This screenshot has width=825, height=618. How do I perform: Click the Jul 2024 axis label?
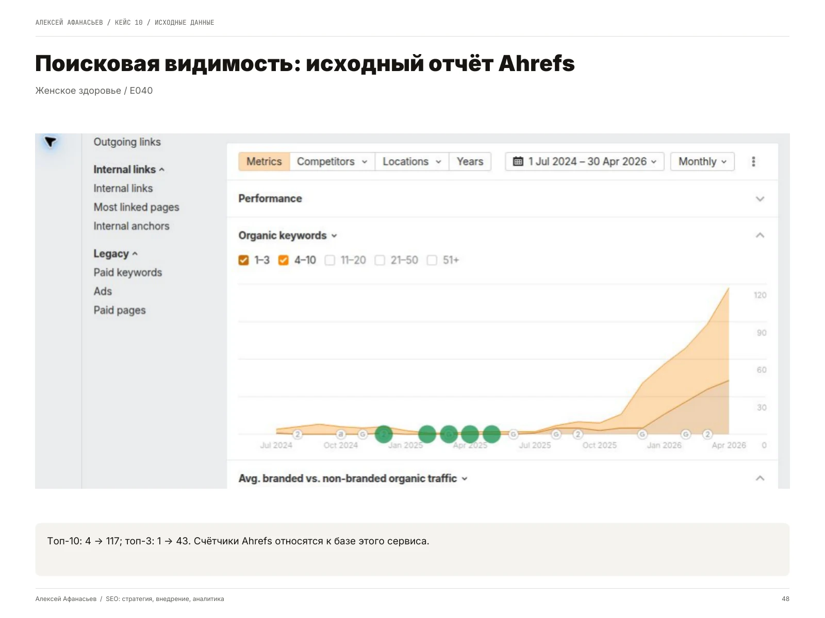tap(276, 445)
